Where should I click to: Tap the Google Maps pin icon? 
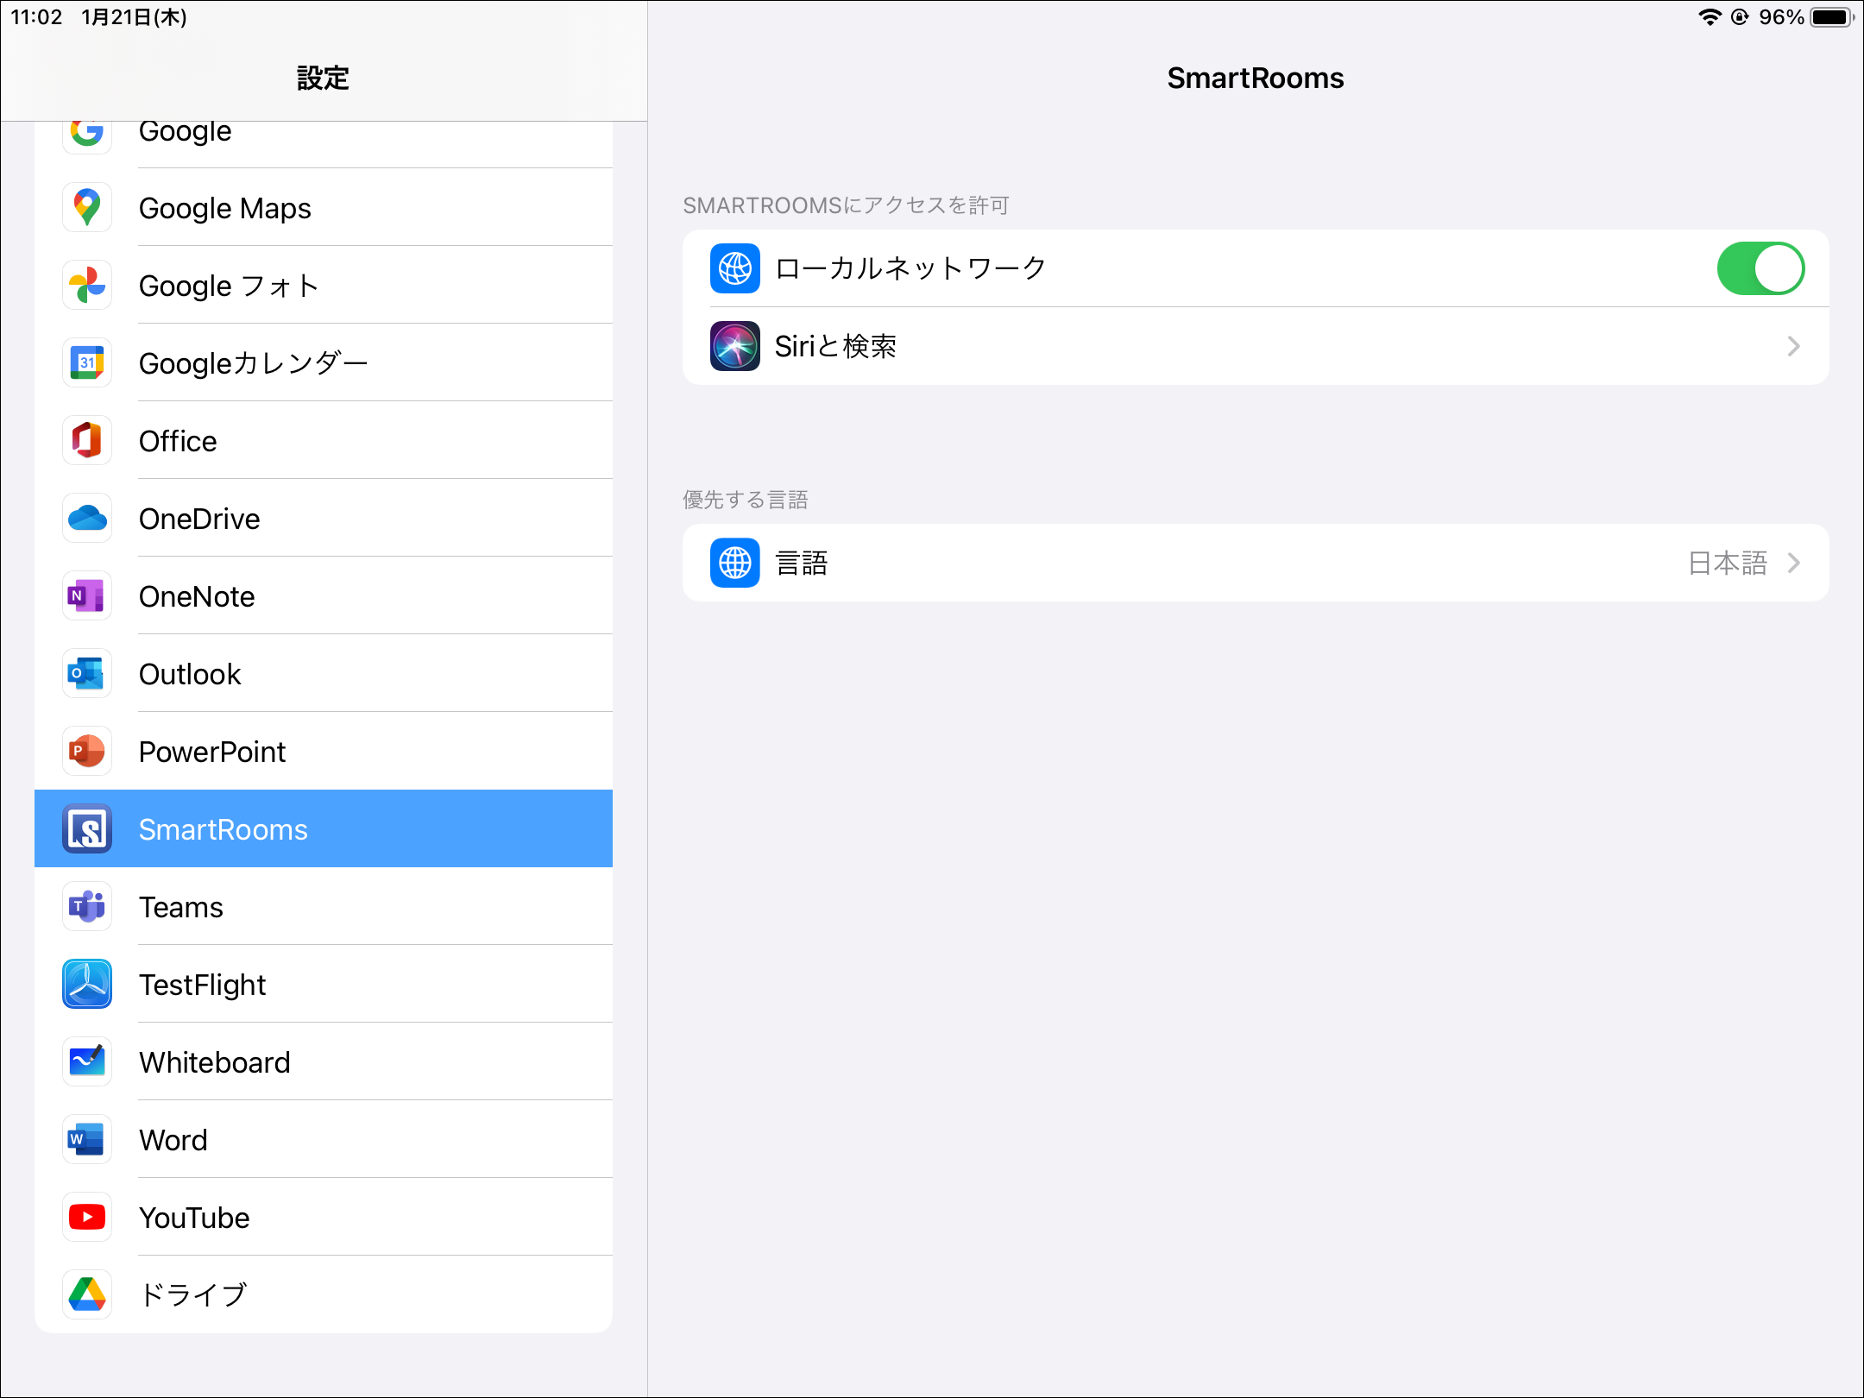pos(87,208)
